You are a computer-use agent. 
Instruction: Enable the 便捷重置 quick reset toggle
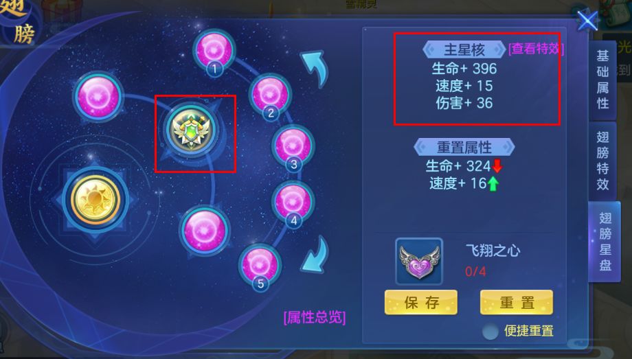tap(490, 331)
